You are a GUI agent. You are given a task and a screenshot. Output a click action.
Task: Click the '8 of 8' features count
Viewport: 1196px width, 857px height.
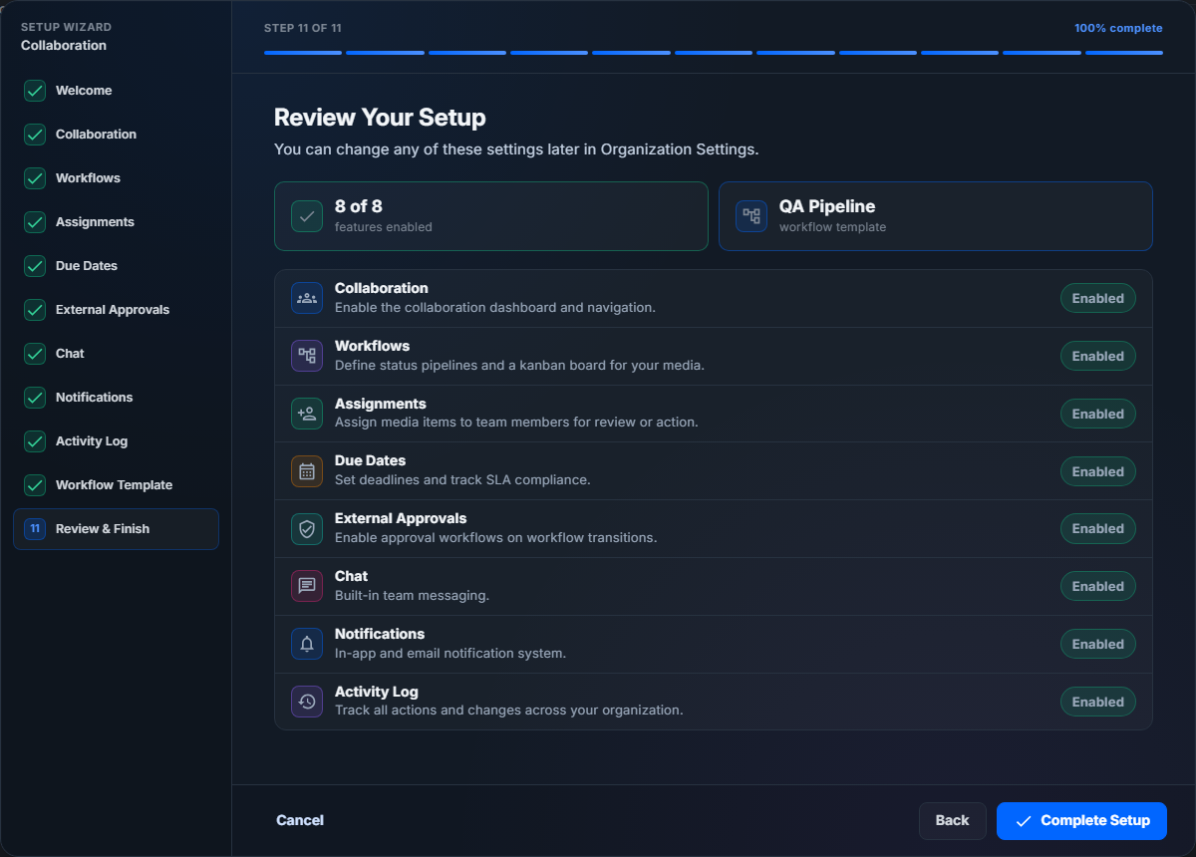(359, 206)
